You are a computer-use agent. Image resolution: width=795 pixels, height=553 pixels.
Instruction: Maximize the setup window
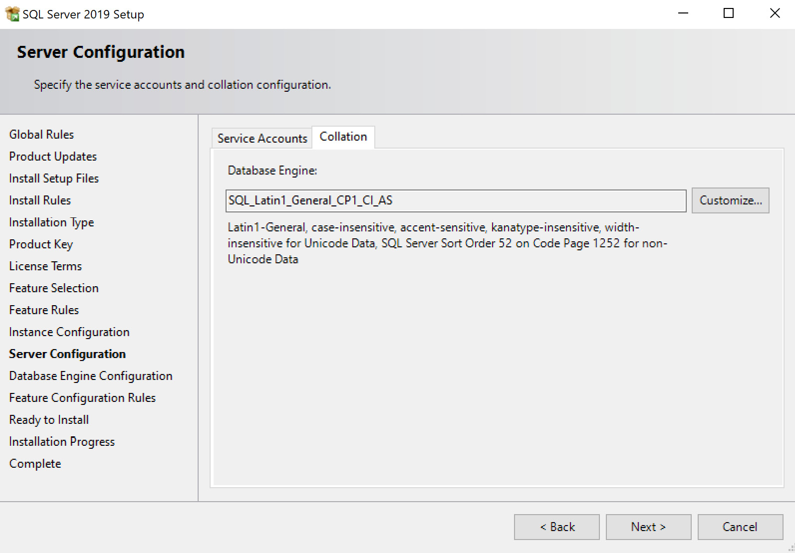(x=729, y=13)
